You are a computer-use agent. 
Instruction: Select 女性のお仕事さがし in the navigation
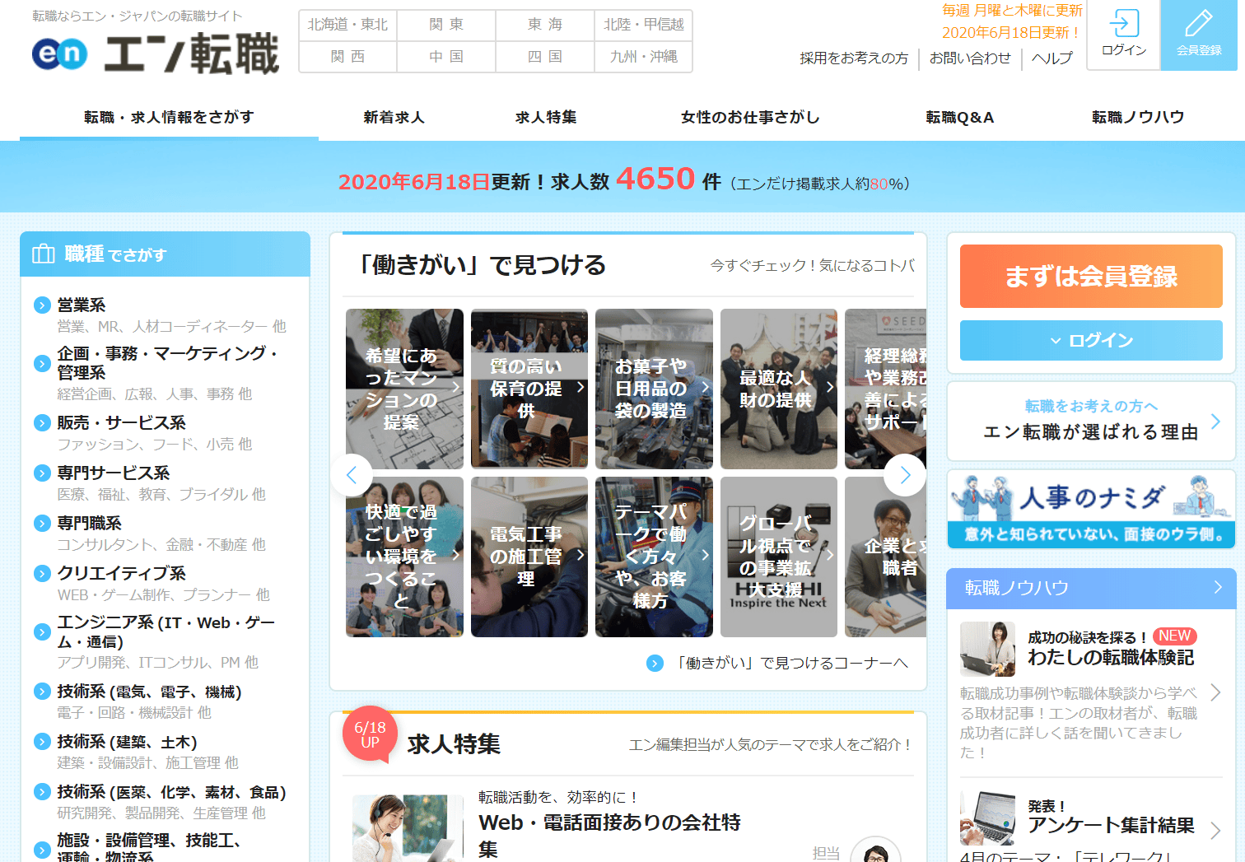[749, 117]
